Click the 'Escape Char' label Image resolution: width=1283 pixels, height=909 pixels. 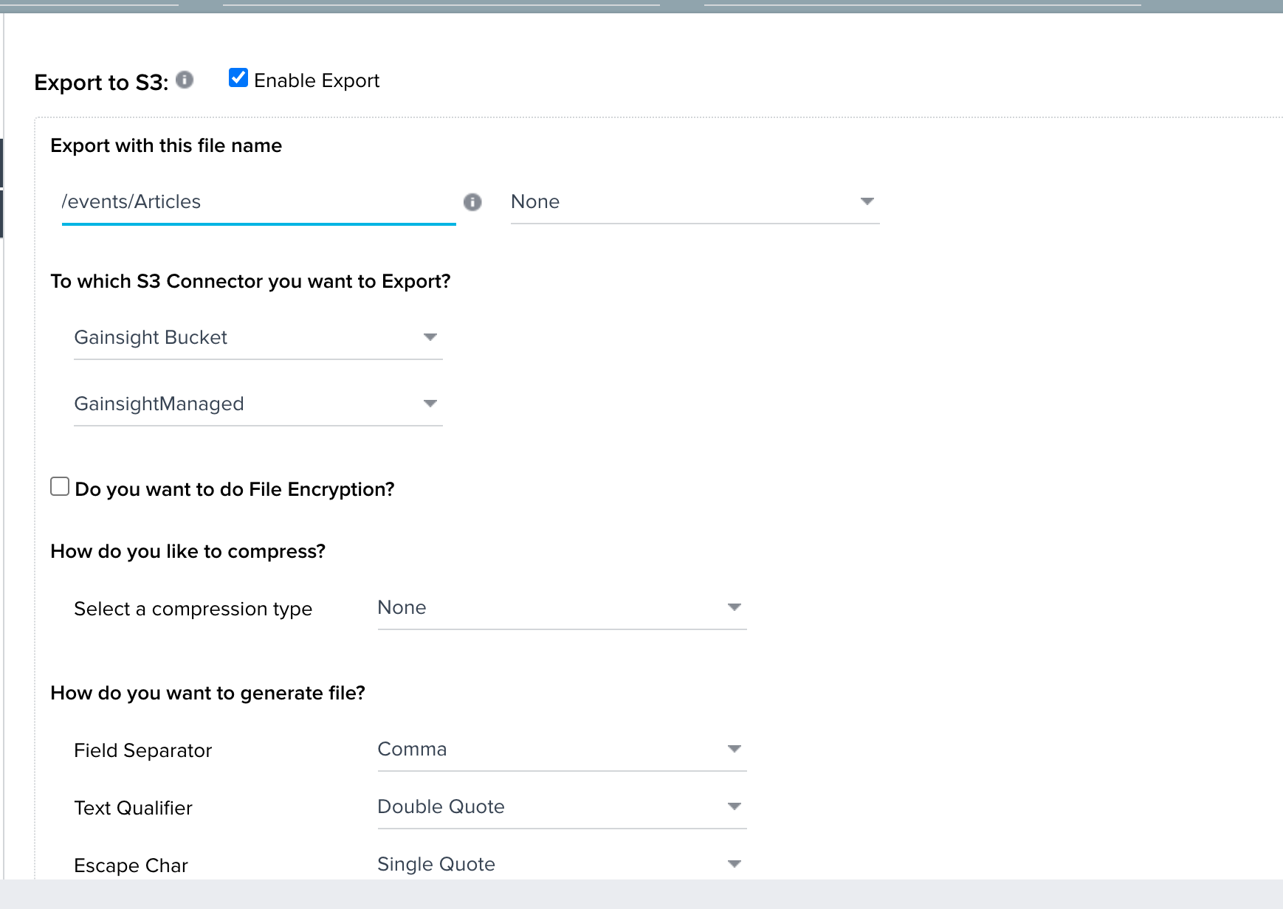coord(131,865)
